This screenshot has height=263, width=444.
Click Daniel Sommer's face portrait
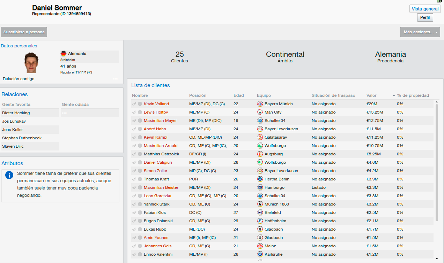[31, 63]
